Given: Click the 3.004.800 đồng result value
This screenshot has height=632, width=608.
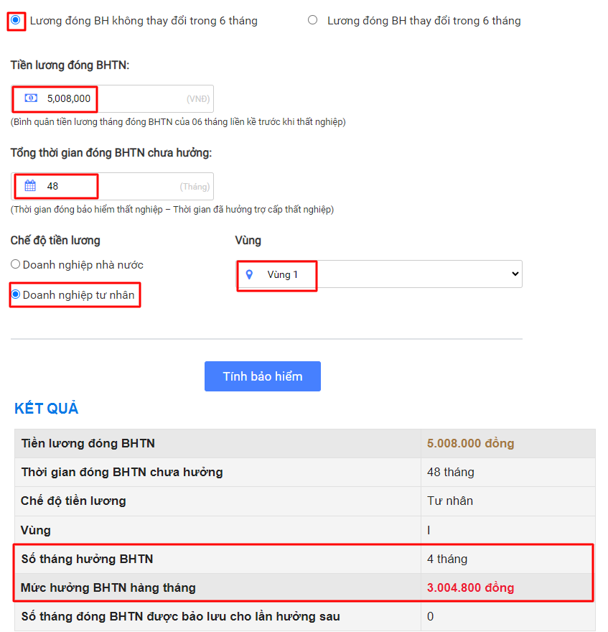Looking at the screenshot, I should [x=470, y=587].
